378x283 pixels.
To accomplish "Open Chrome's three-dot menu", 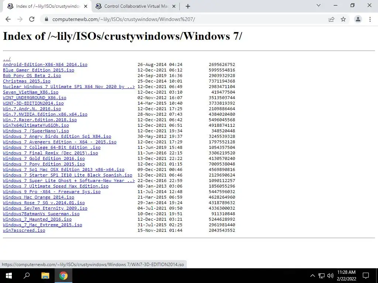I will (x=370, y=19).
